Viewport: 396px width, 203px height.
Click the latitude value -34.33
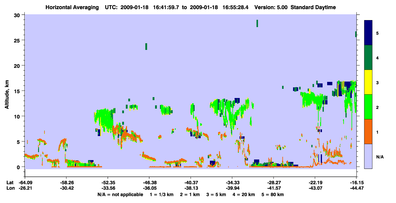coord(232,183)
